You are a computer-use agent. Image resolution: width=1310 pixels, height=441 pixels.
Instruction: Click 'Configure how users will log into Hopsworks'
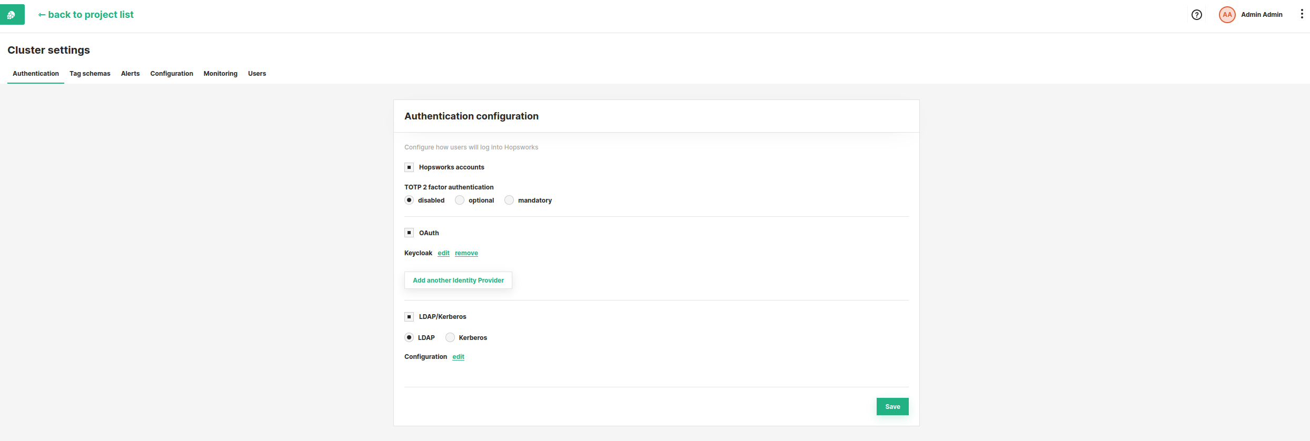point(471,147)
